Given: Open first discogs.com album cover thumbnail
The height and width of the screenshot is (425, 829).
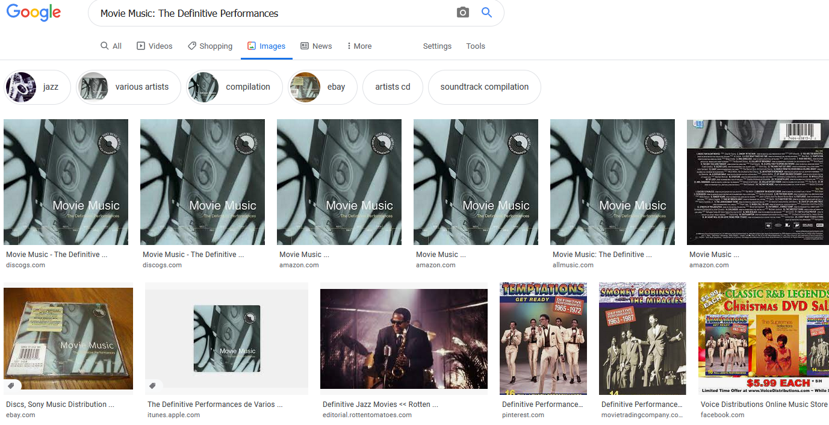Looking at the screenshot, I should [66, 182].
